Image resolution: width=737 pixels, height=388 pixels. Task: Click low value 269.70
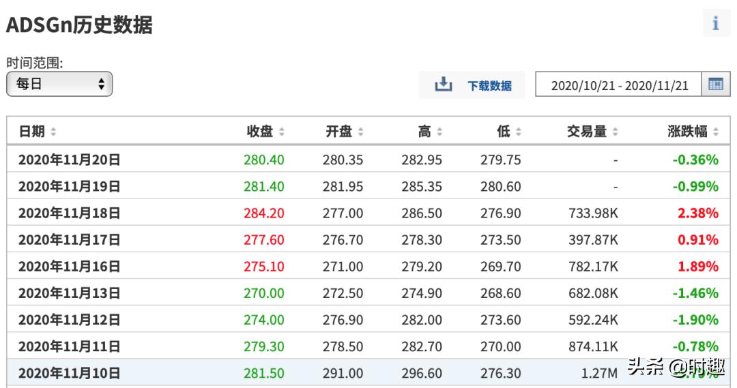(x=501, y=267)
